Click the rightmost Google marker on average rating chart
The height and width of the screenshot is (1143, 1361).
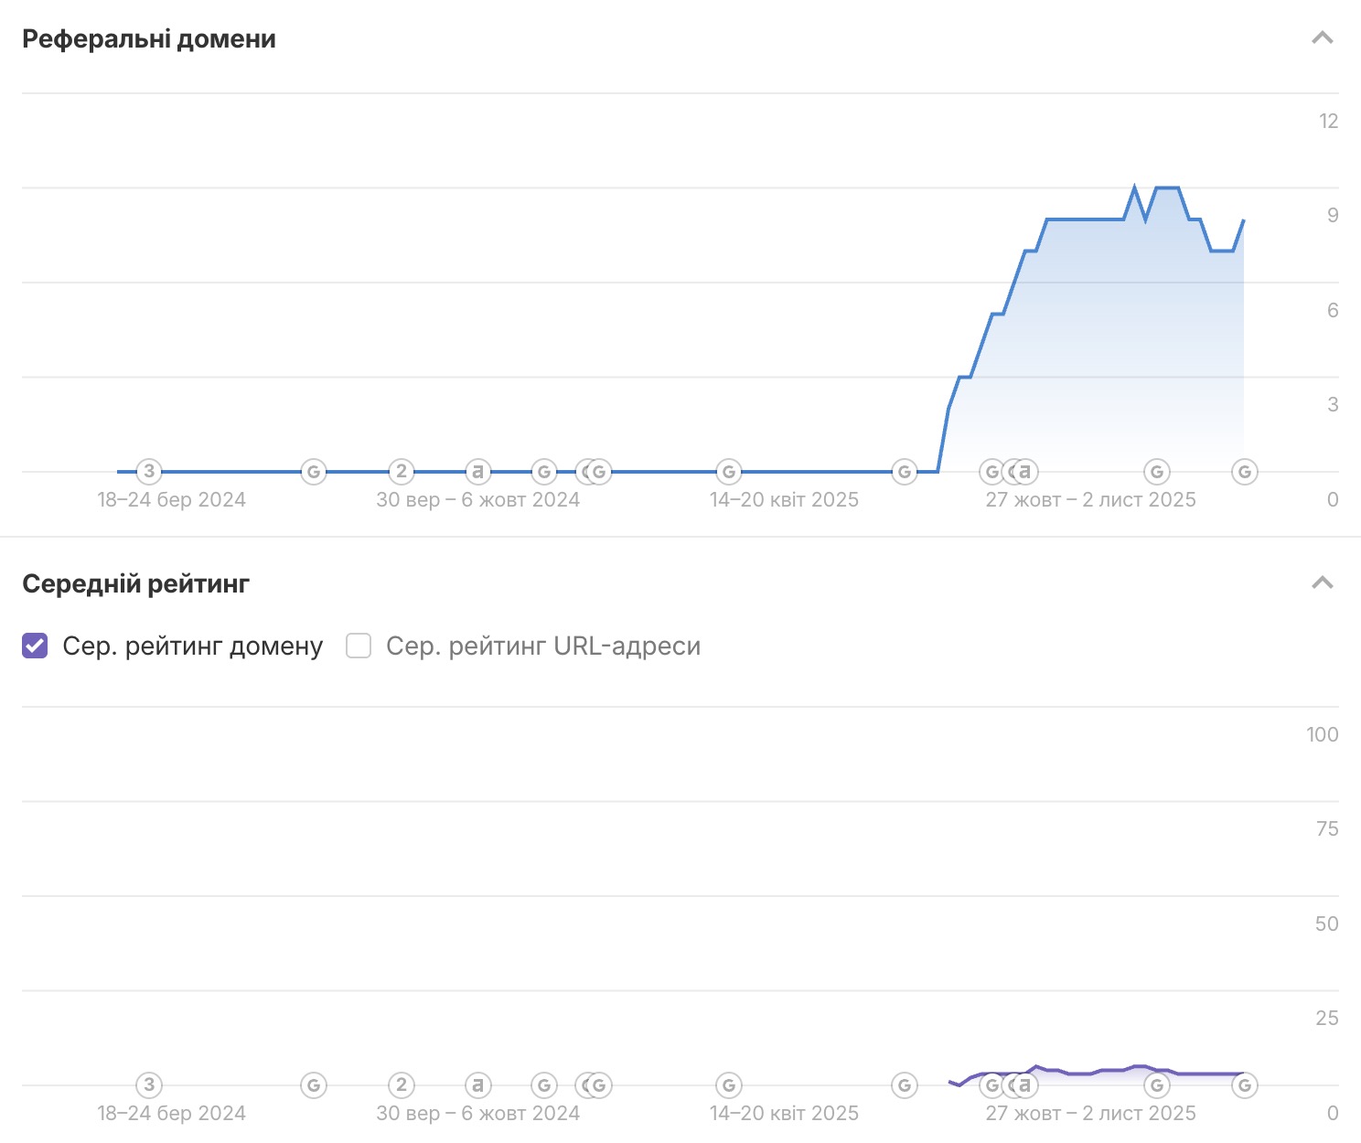coord(1244,1085)
